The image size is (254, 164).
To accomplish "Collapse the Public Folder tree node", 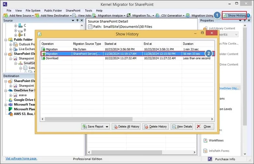I will coord(6,40).
